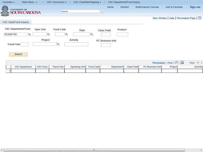Open lookup magnifier for Fund Code
This screenshot has width=203, height=152.
coord(66,35)
